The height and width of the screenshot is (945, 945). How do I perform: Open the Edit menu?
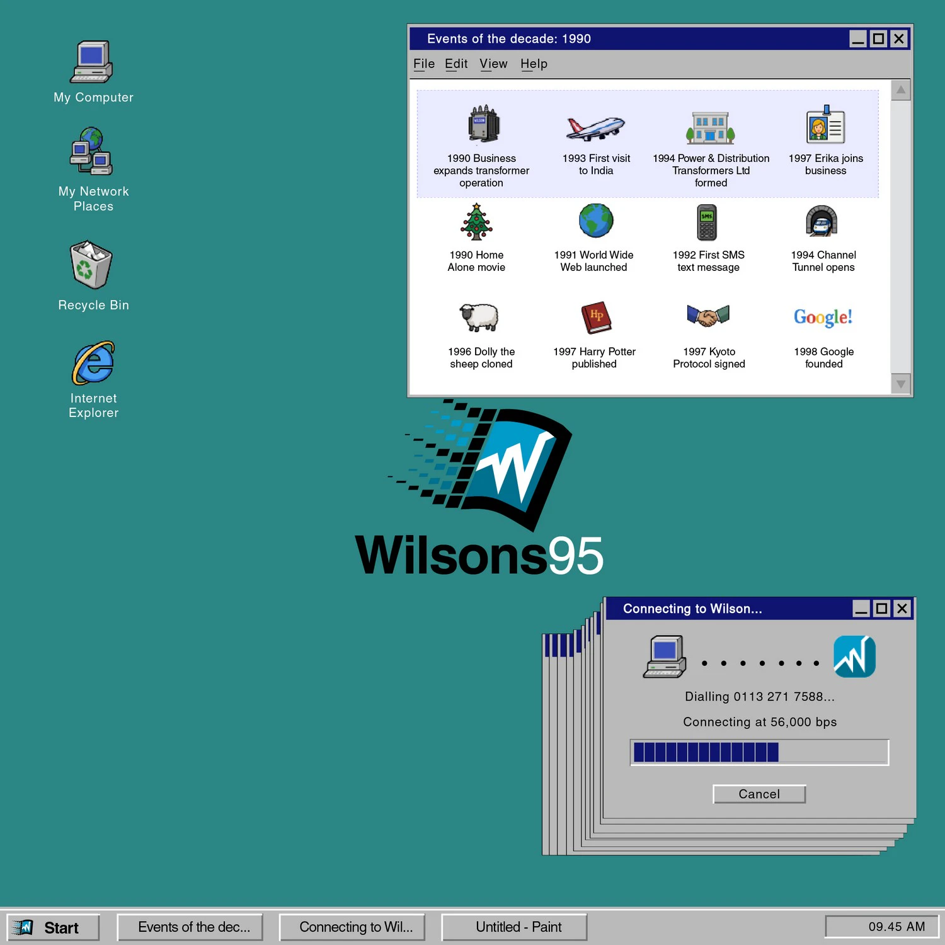tap(456, 64)
